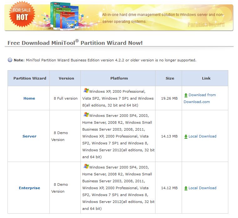Click the green download arrow in Home row

click(x=186, y=95)
